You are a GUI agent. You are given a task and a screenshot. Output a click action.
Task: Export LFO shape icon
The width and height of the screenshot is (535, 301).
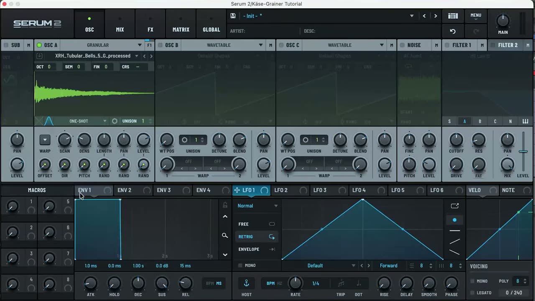tap(455, 206)
